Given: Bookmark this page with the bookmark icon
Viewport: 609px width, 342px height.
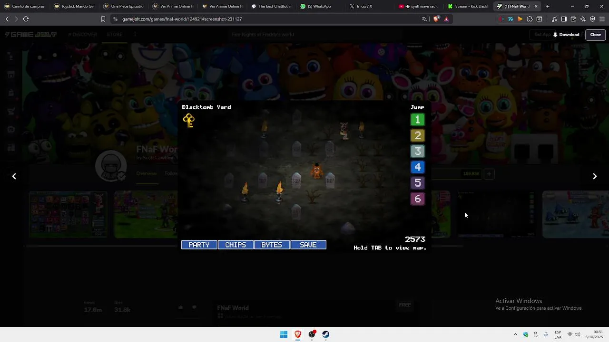Looking at the screenshot, I should [103, 19].
